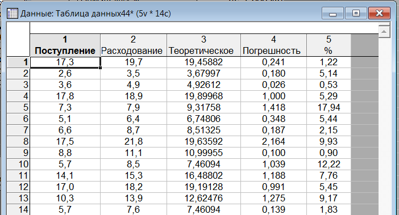Select row header 3
The height and width of the screenshot is (215, 399).
click(x=18, y=85)
